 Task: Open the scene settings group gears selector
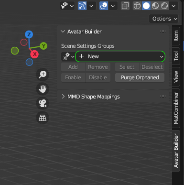click(68, 56)
